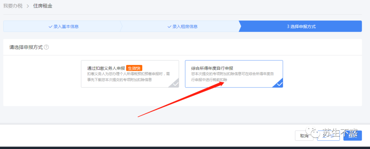Click the 请选择申报方式 heading text
The image size is (370, 149).
coord(26,47)
